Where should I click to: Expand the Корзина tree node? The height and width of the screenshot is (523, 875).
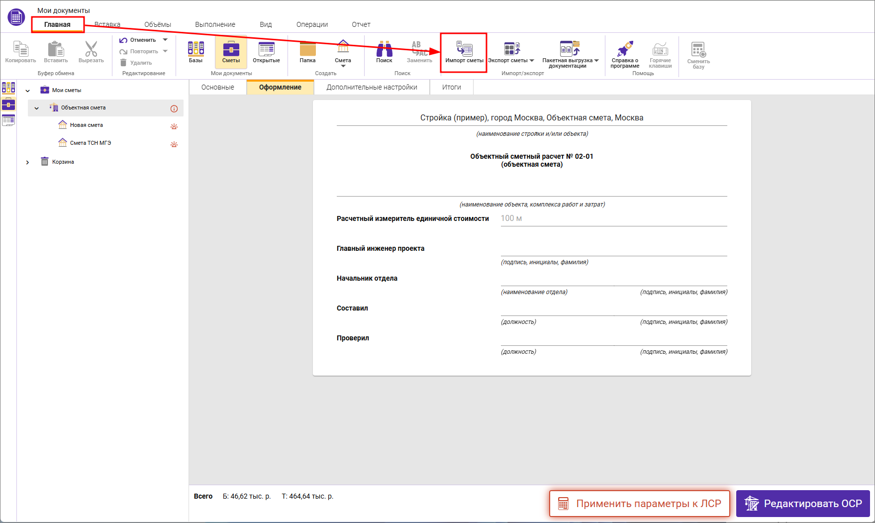click(28, 162)
